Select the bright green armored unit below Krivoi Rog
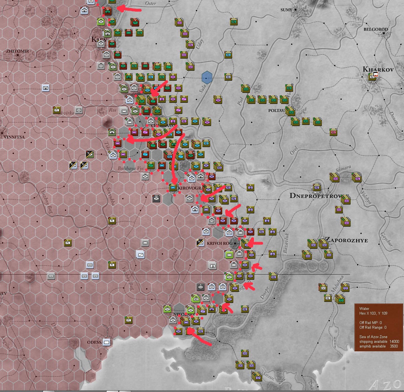Screen dimensions: 404x392 [229, 254]
